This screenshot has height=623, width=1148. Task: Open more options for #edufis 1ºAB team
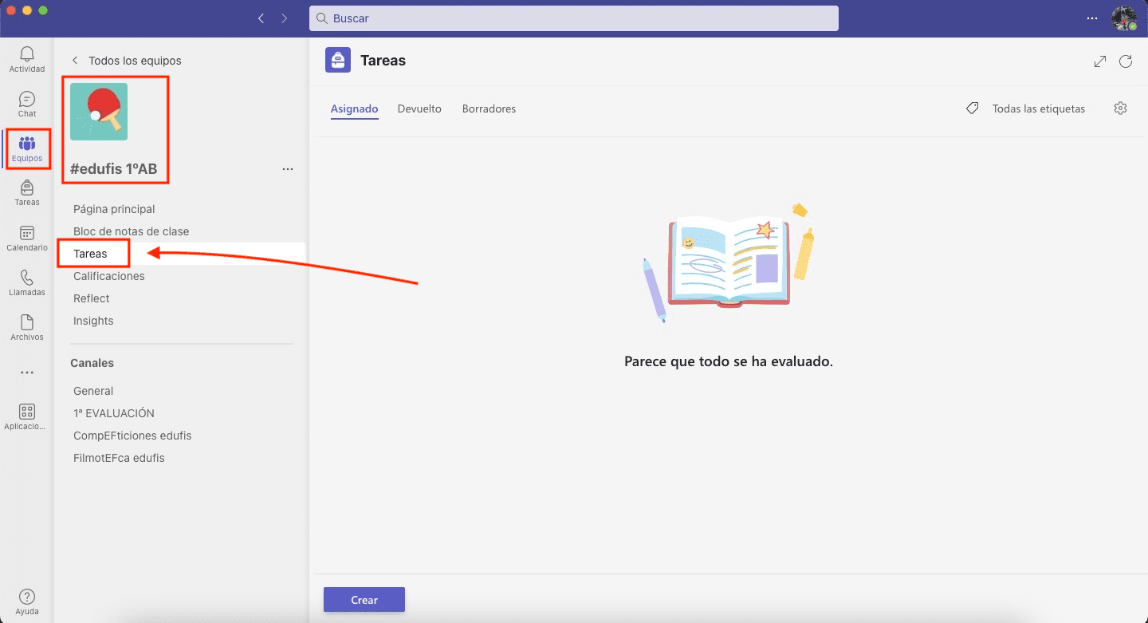[288, 169]
